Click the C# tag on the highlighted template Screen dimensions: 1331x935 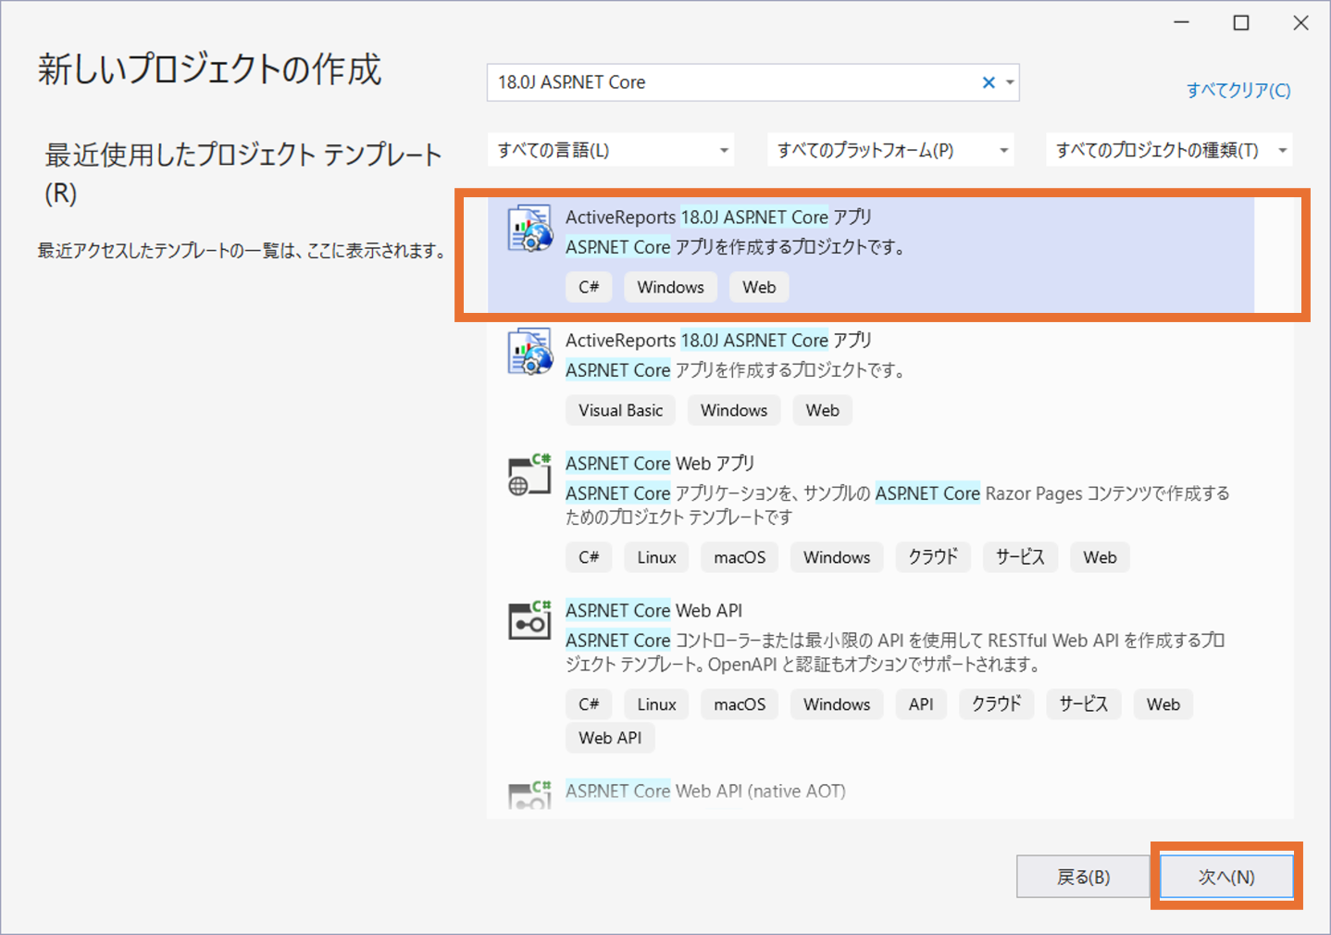point(589,287)
